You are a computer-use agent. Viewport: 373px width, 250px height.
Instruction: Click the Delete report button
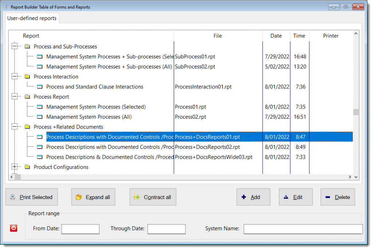coord(337,197)
